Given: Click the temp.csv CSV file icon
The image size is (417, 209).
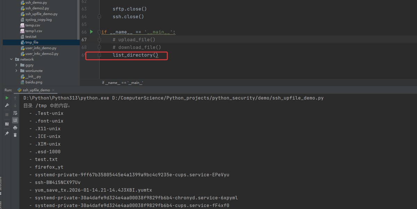Looking at the screenshot, I should tap(22, 25).
